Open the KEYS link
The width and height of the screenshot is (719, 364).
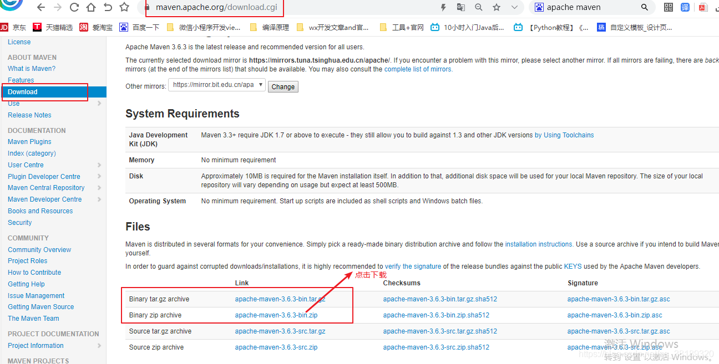pos(573,266)
